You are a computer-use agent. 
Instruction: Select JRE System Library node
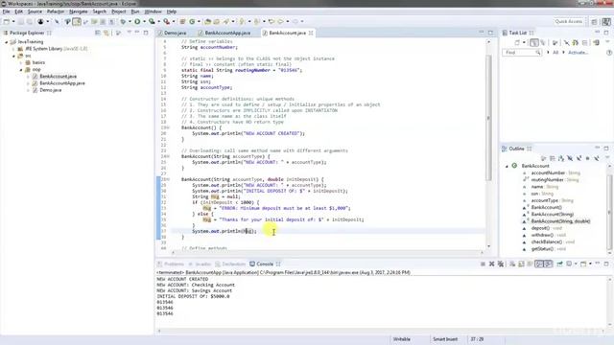coord(56,49)
